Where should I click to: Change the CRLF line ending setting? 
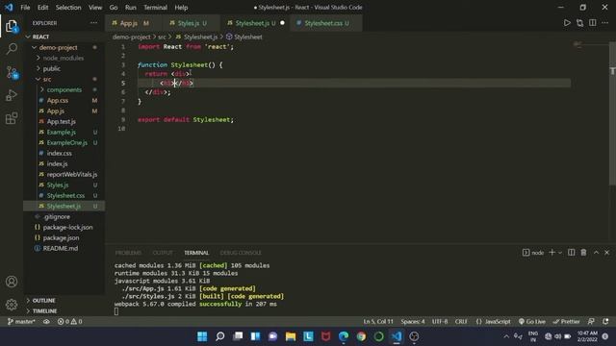coord(461,322)
